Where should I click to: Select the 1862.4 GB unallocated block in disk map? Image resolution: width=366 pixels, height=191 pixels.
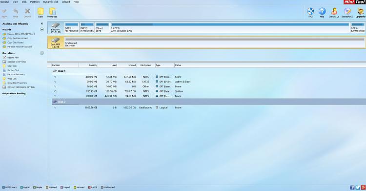[215, 42]
